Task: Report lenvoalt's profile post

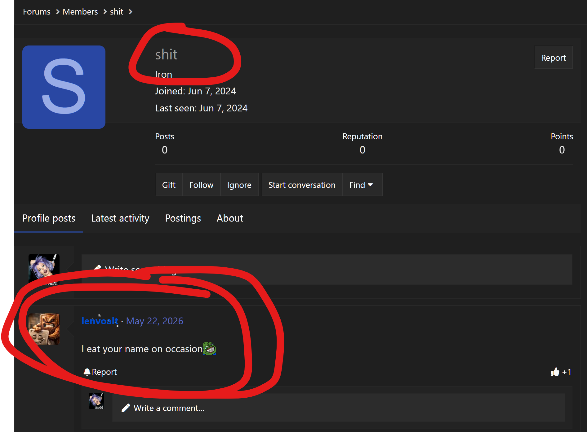Action: [100, 372]
